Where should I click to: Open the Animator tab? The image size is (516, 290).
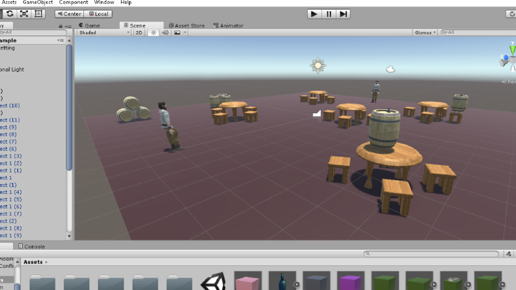(x=228, y=25)
